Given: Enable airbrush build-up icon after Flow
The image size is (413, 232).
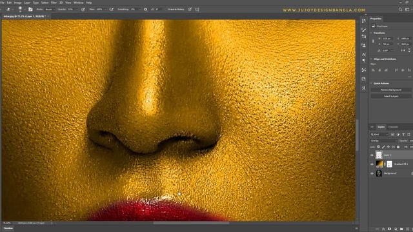Looking at the screenshot, I should point(112,9).
